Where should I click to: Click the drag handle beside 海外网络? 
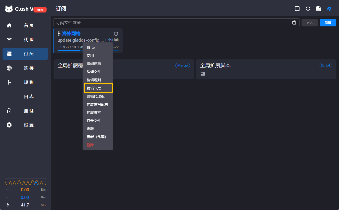59,34
